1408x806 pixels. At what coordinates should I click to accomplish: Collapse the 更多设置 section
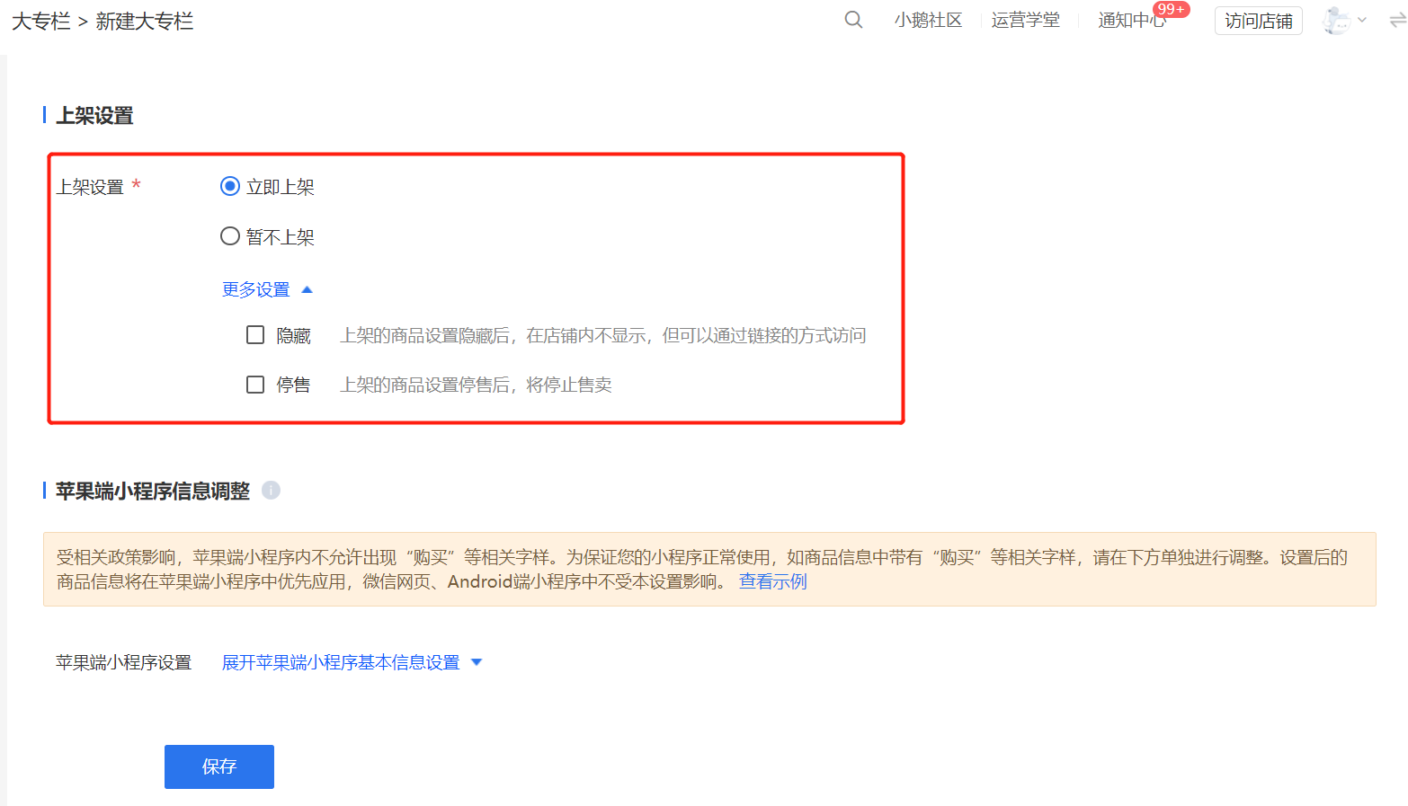tap(266, 289)
